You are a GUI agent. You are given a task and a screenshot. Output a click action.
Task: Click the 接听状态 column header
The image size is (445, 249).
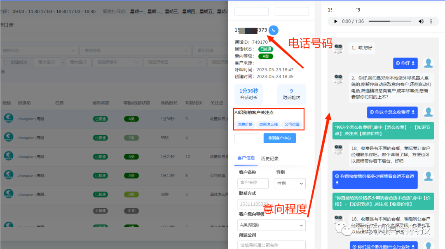tap(101, 102)
